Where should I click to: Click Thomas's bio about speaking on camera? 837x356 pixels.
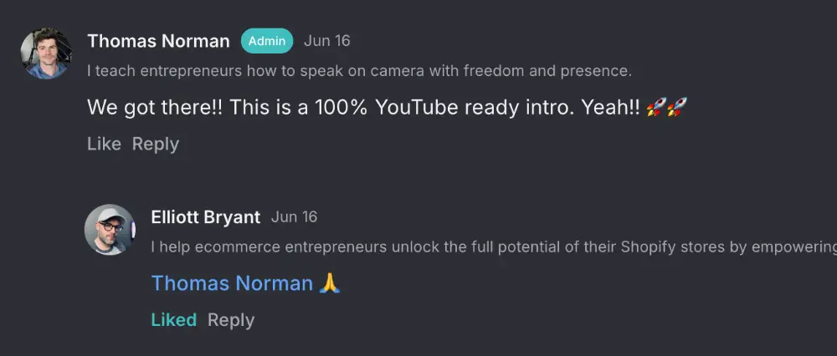[x=359, y=71]
